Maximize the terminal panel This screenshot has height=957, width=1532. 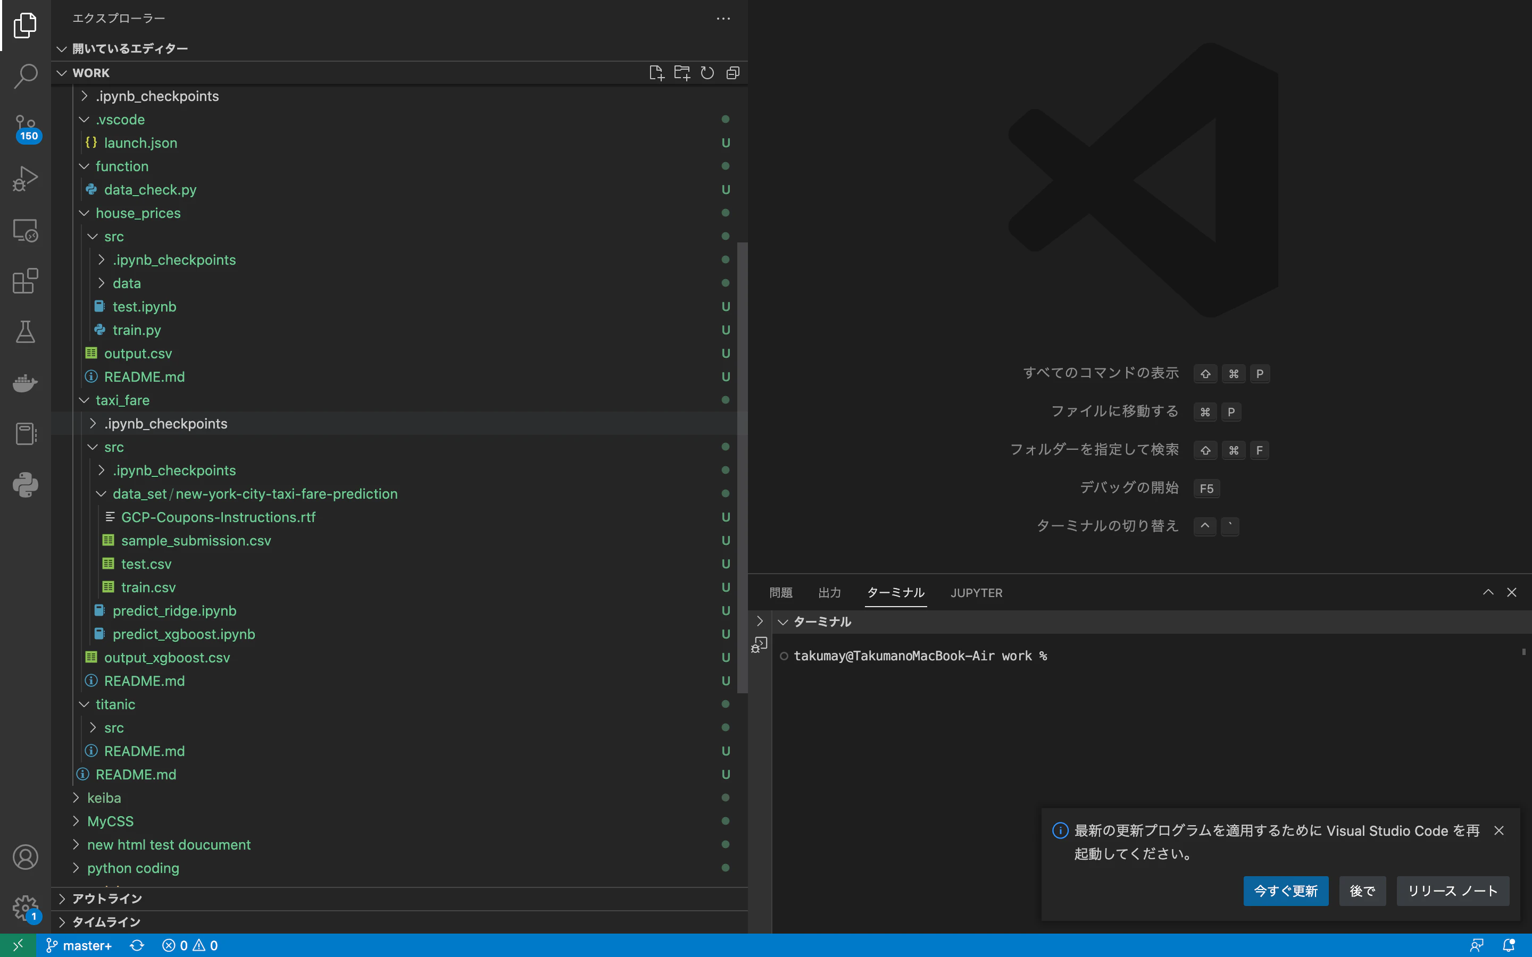1488,592
